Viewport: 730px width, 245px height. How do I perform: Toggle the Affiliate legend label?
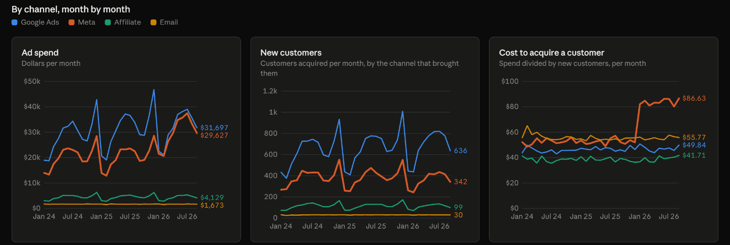click(128, 22)
